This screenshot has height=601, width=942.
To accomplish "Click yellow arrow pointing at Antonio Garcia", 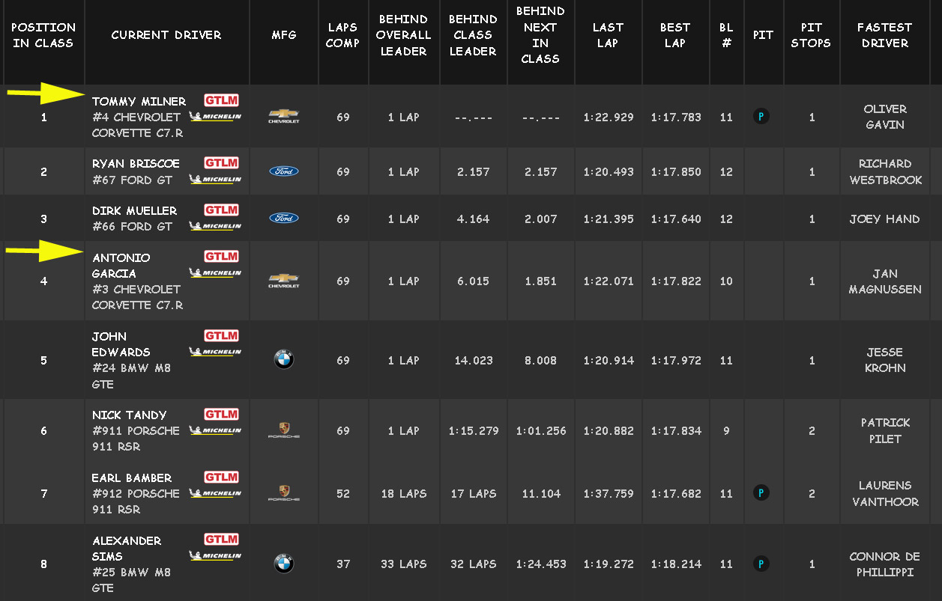I will [45, 251].
